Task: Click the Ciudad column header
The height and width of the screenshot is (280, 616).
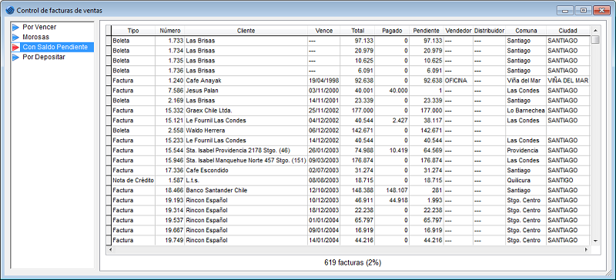Action: [x=567, y=31]
